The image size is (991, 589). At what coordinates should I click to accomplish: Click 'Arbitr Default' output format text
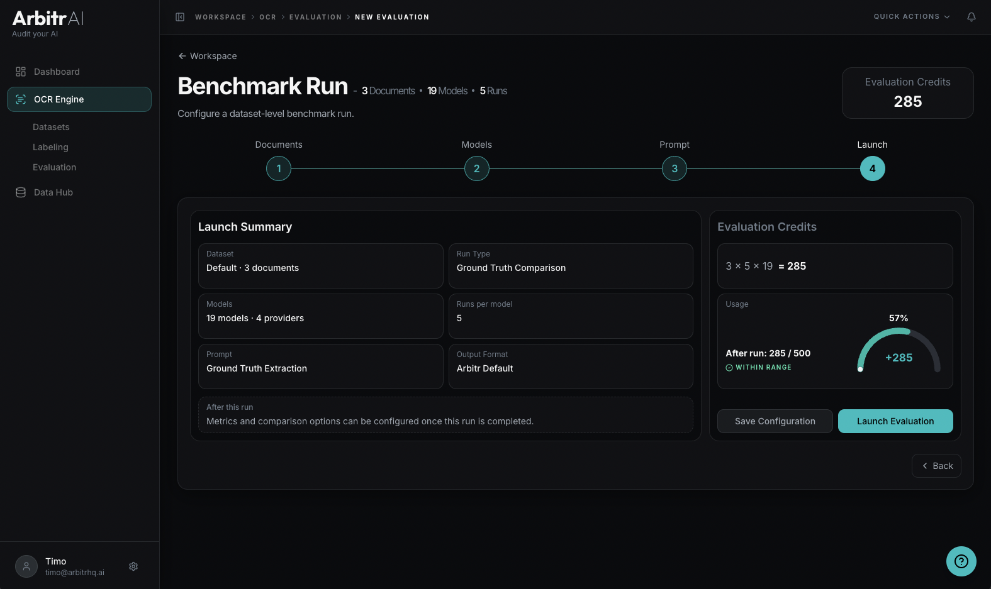[x=484, y=368]
